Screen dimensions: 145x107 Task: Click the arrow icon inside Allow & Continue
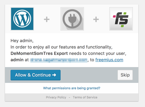point(54,75)
